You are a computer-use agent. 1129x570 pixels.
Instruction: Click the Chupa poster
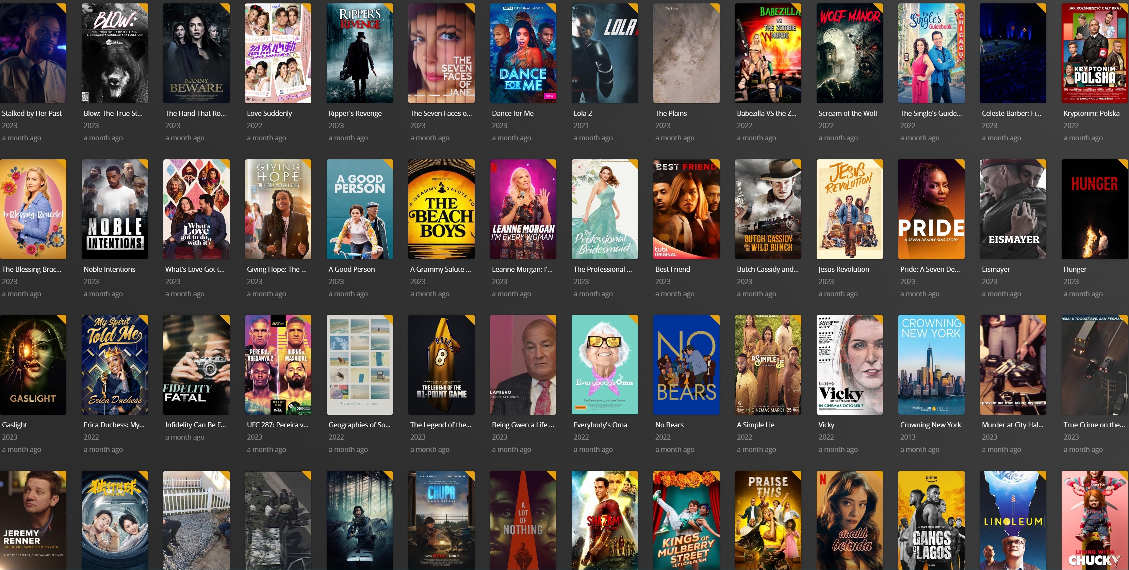point(441,520)
